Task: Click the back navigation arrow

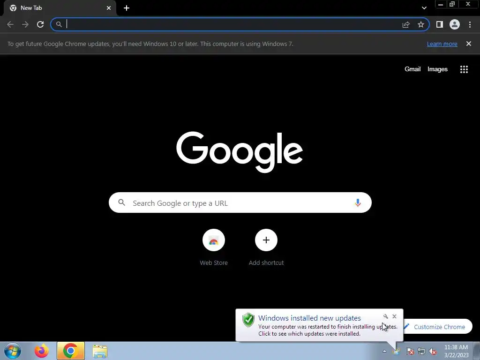Action: [x=10, y=24]
